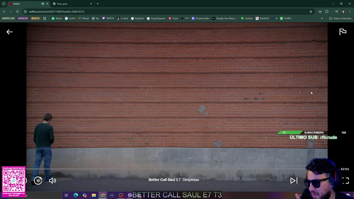Open Chrome from the taskbar
354x199 pixels.
pyautogui.click(x=103, y=195)
